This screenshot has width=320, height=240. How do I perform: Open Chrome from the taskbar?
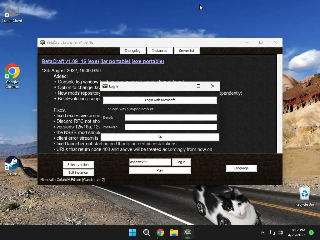[160, 232]
